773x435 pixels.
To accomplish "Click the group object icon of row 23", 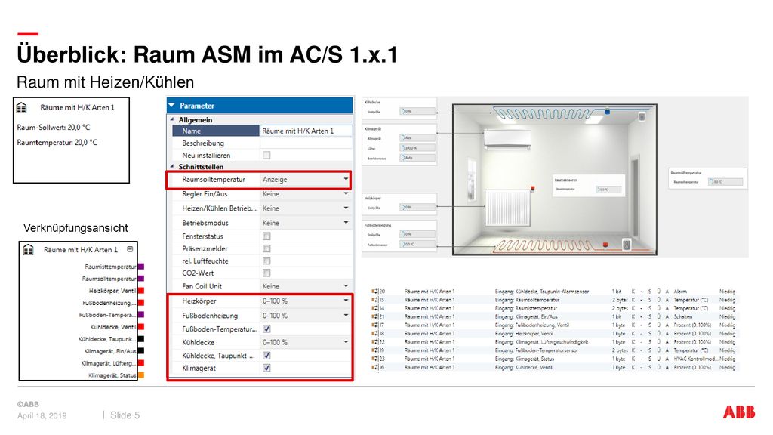I will (374, 359).
